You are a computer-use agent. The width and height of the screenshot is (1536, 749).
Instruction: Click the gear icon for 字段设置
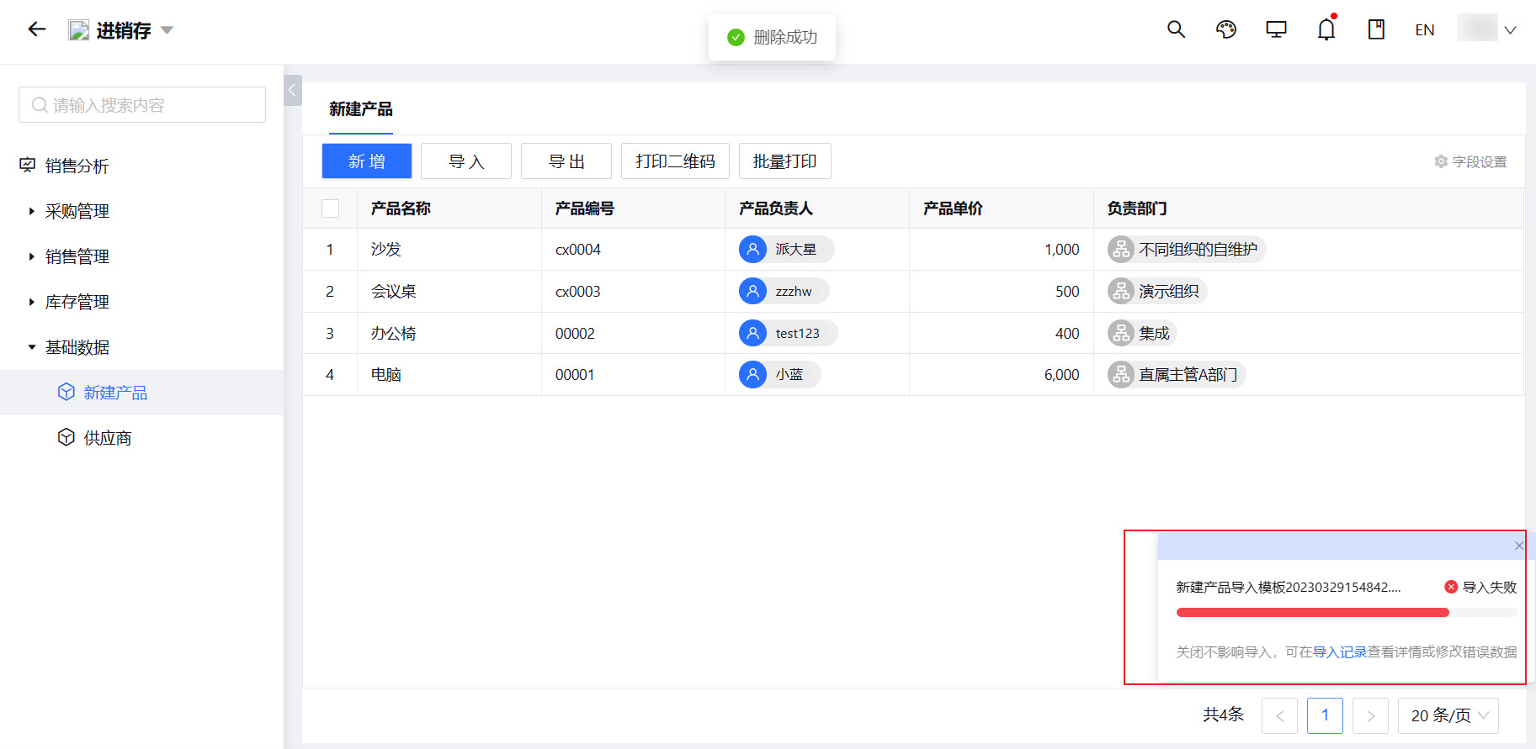[1441, 161]
